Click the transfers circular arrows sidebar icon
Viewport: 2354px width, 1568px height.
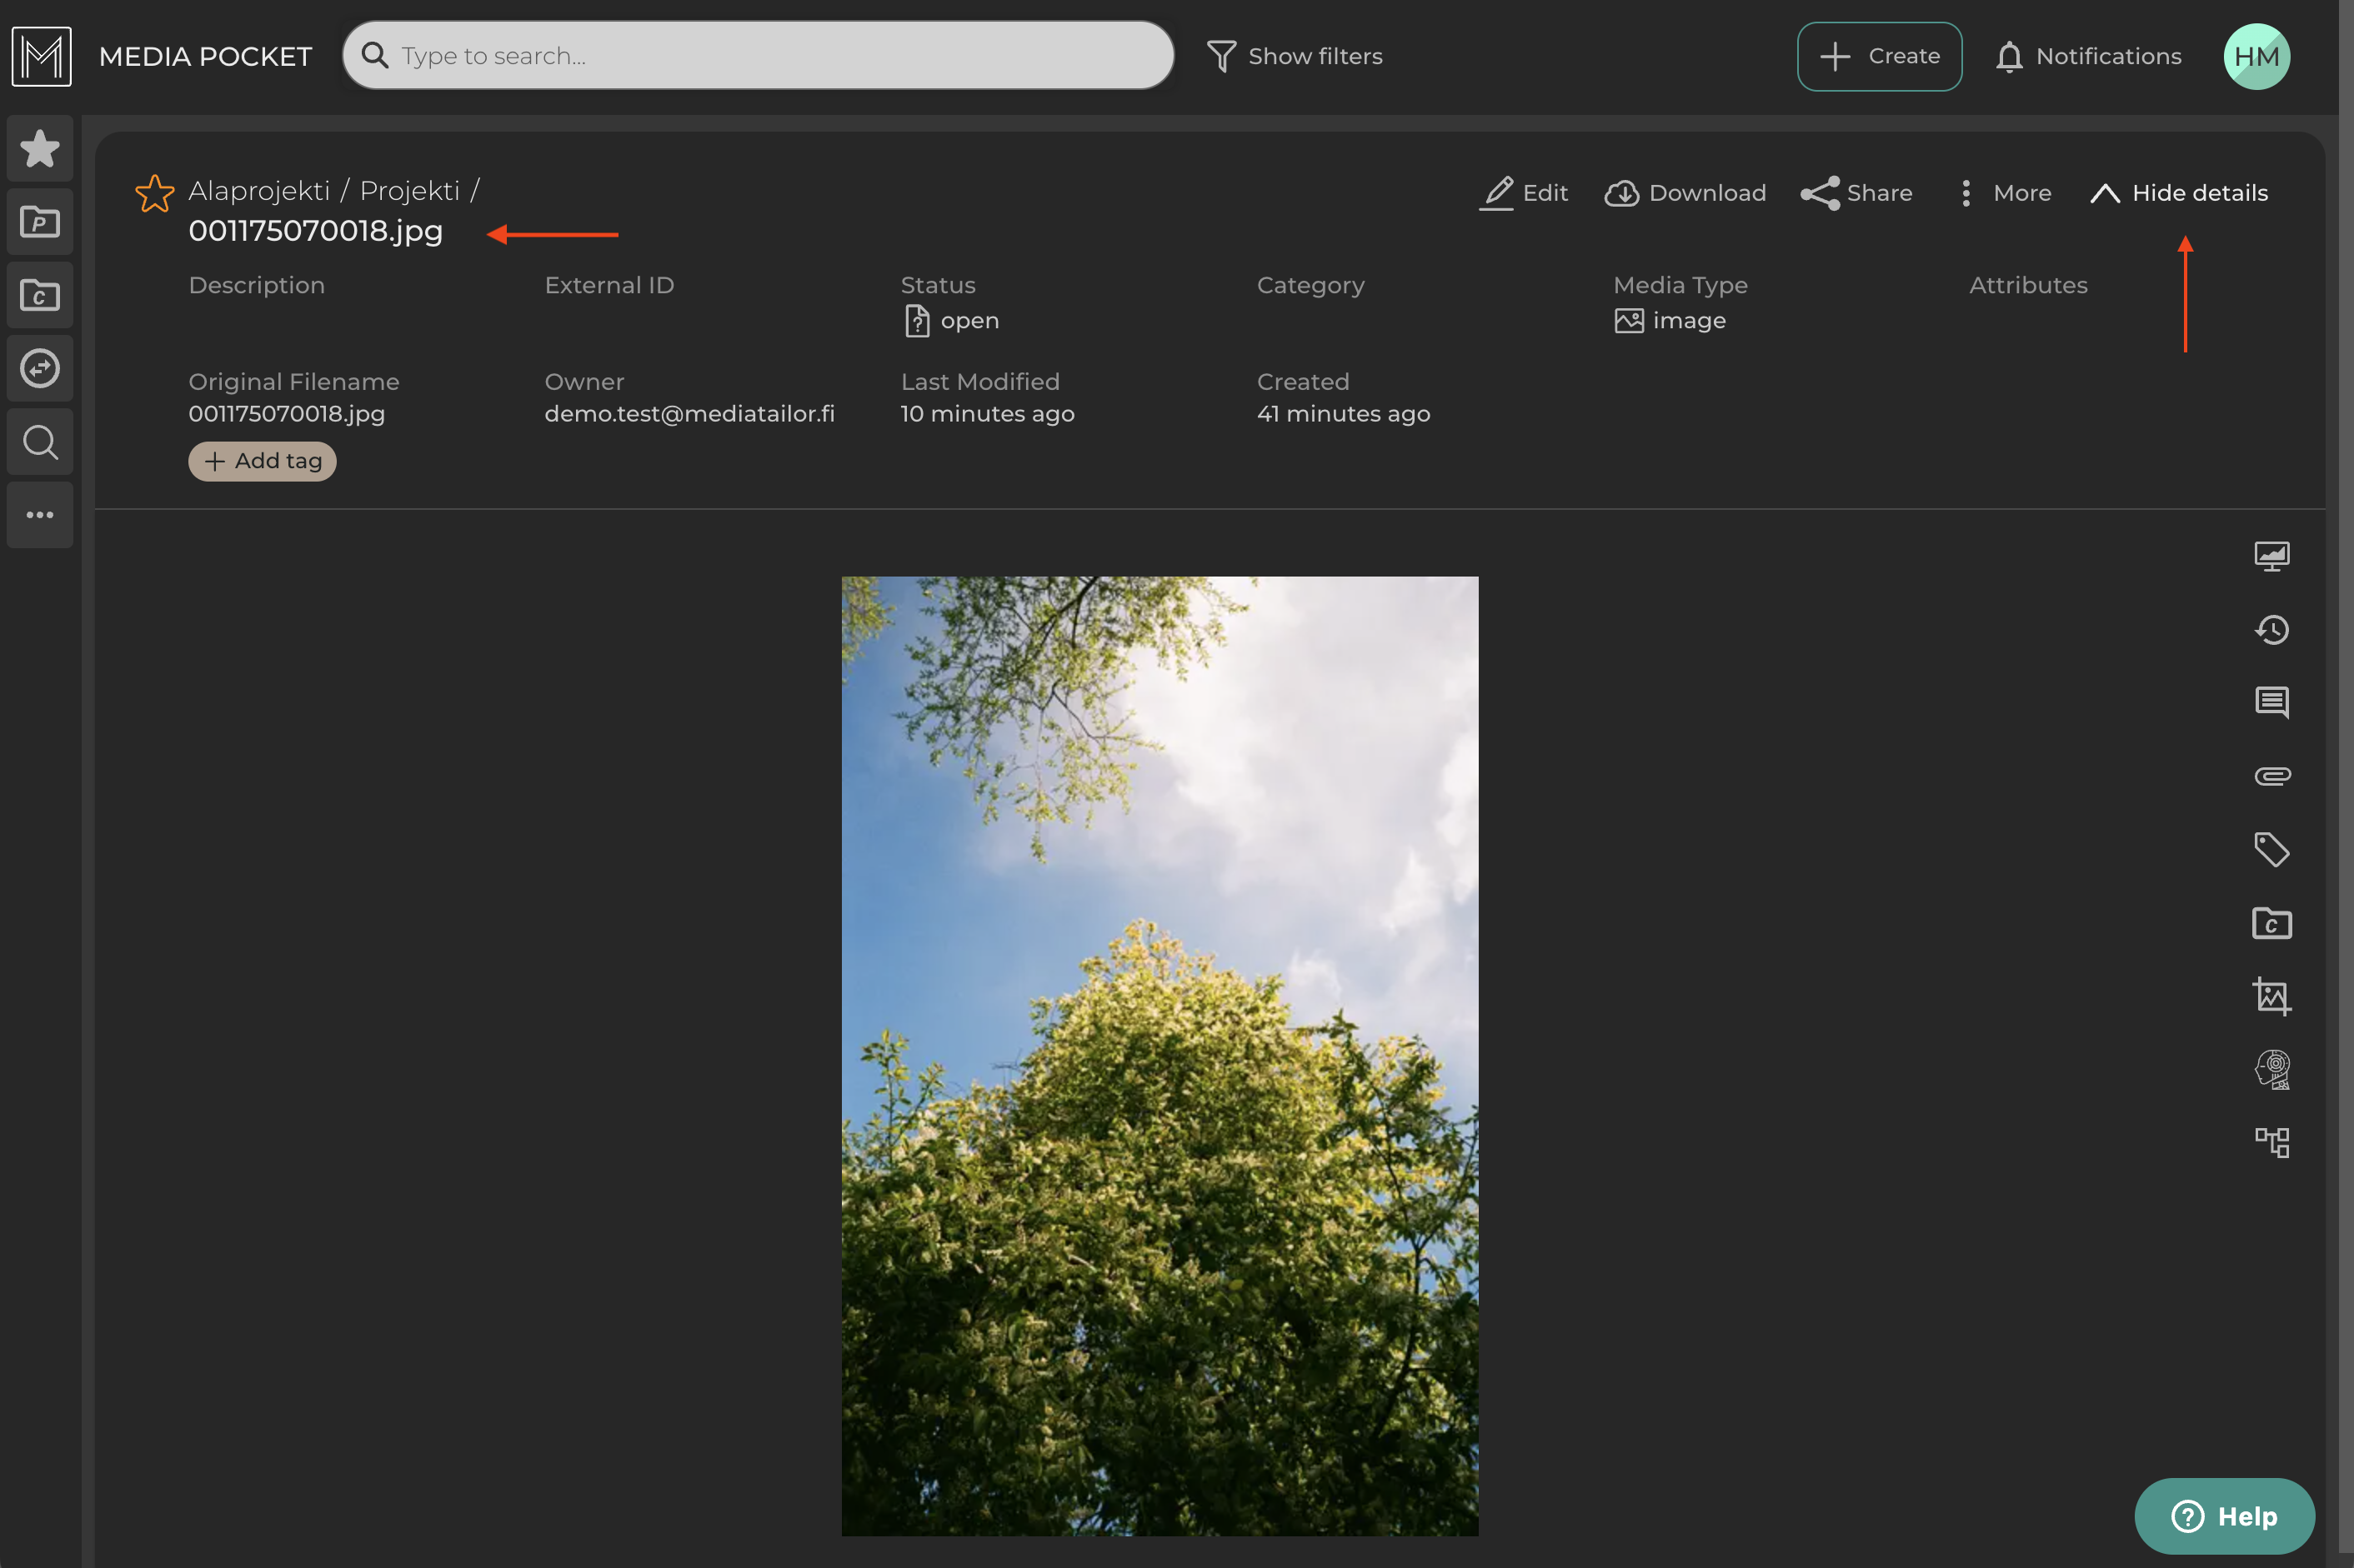(40, 368)
